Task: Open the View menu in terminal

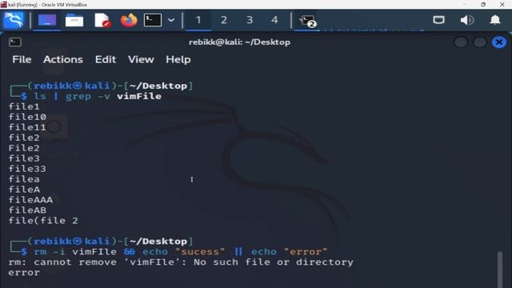Action: point(141,59)
